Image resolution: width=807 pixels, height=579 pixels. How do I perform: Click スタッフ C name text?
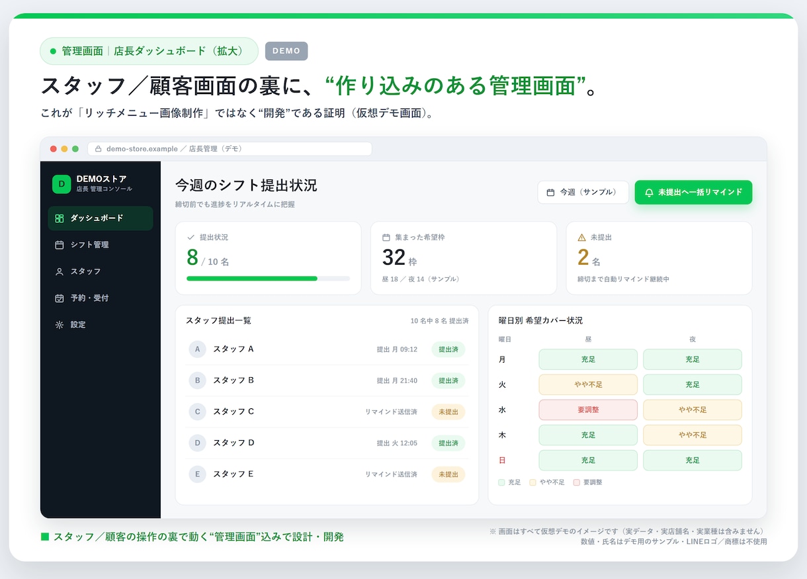coord(234,412)
